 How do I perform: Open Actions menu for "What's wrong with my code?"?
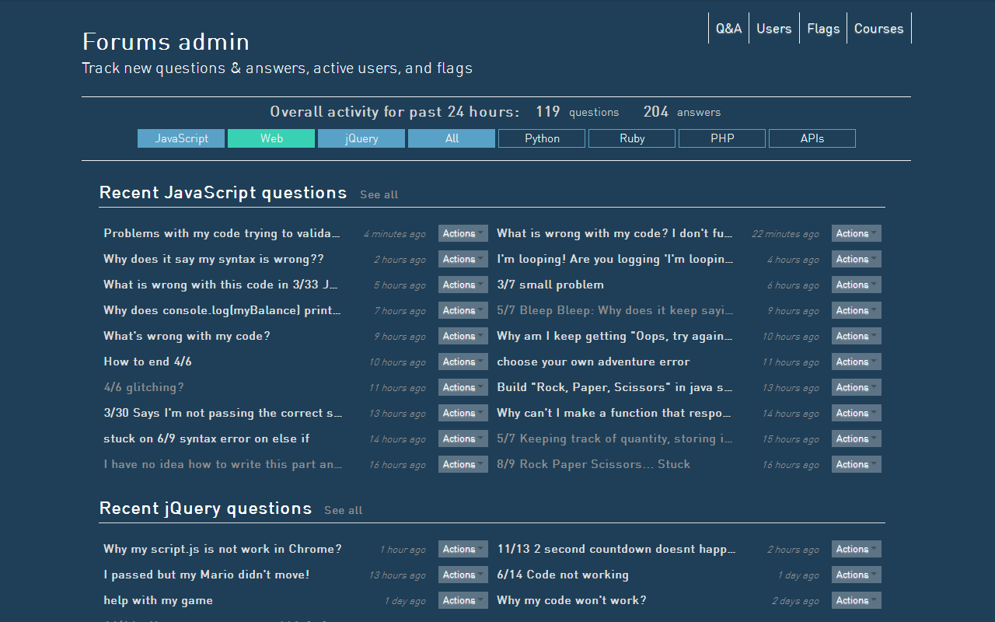[x=463, y=336]
